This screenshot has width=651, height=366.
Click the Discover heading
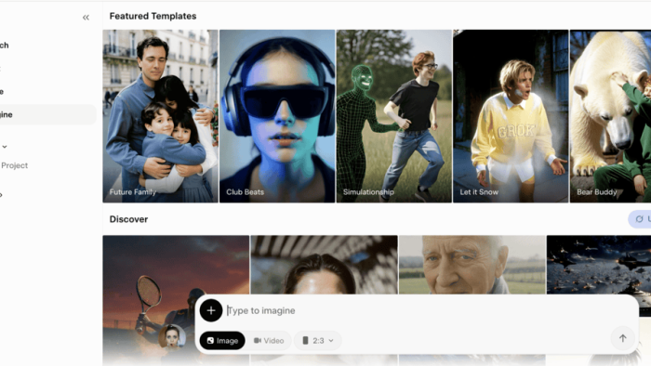click(128, 219)
